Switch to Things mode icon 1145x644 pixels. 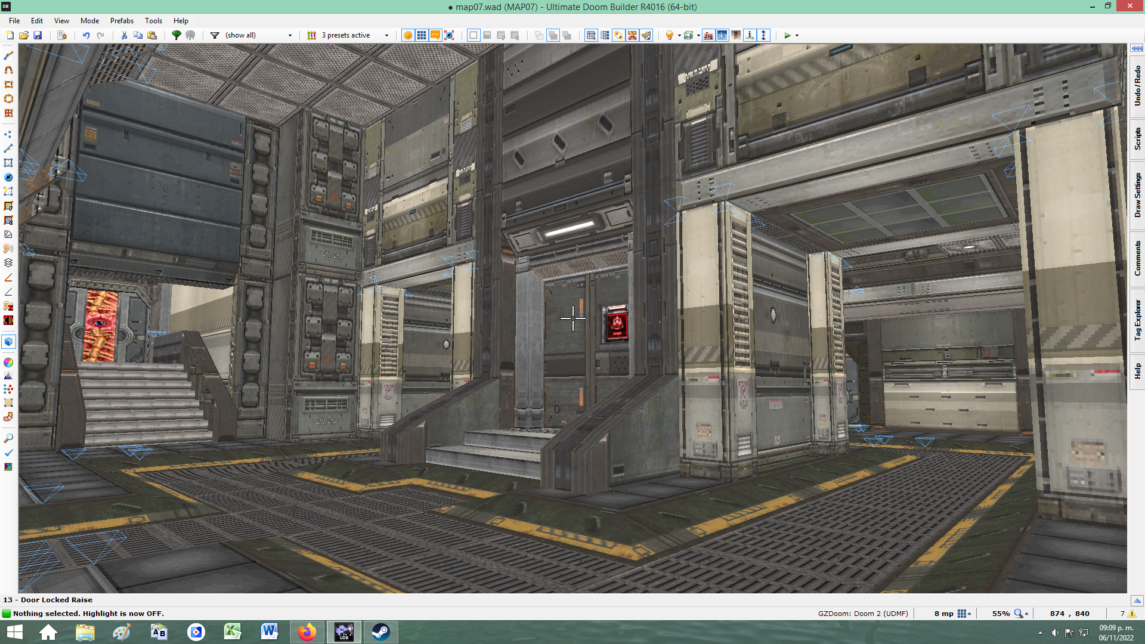tap(8, 177)
